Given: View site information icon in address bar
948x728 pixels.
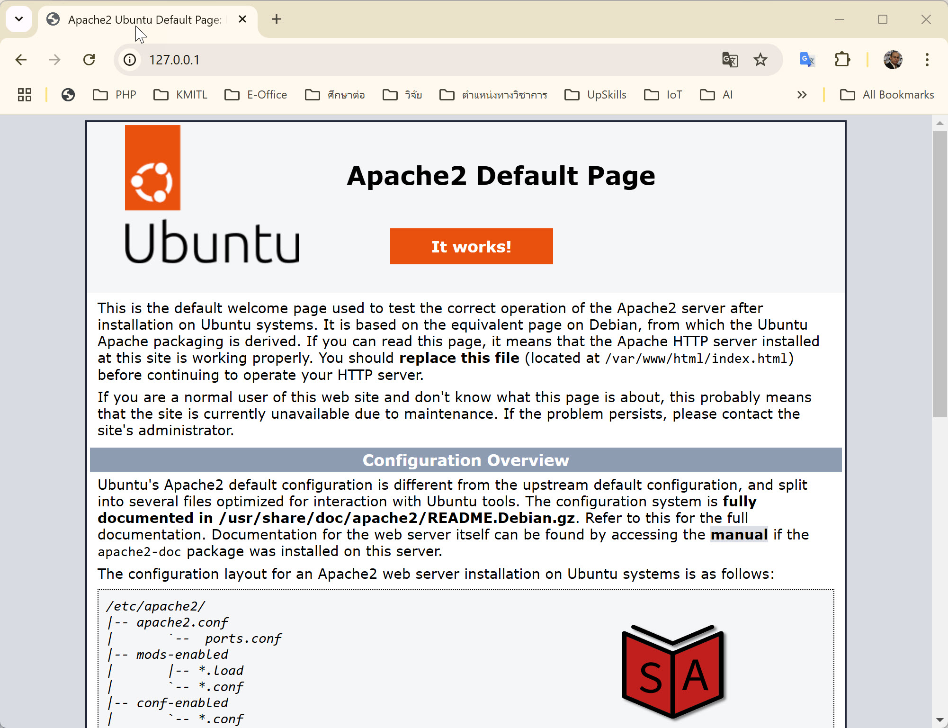Looking at the screenshot, I should 129,60.
